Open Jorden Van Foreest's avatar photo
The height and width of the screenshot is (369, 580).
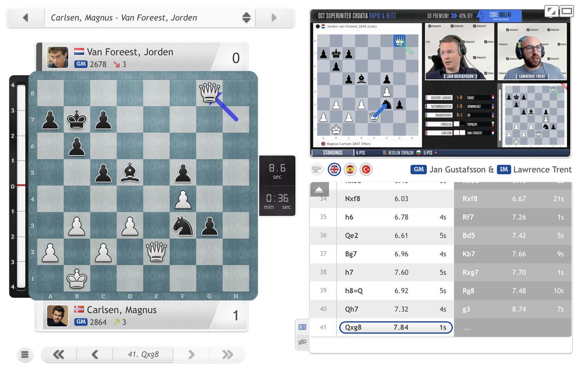click(58, 57)
